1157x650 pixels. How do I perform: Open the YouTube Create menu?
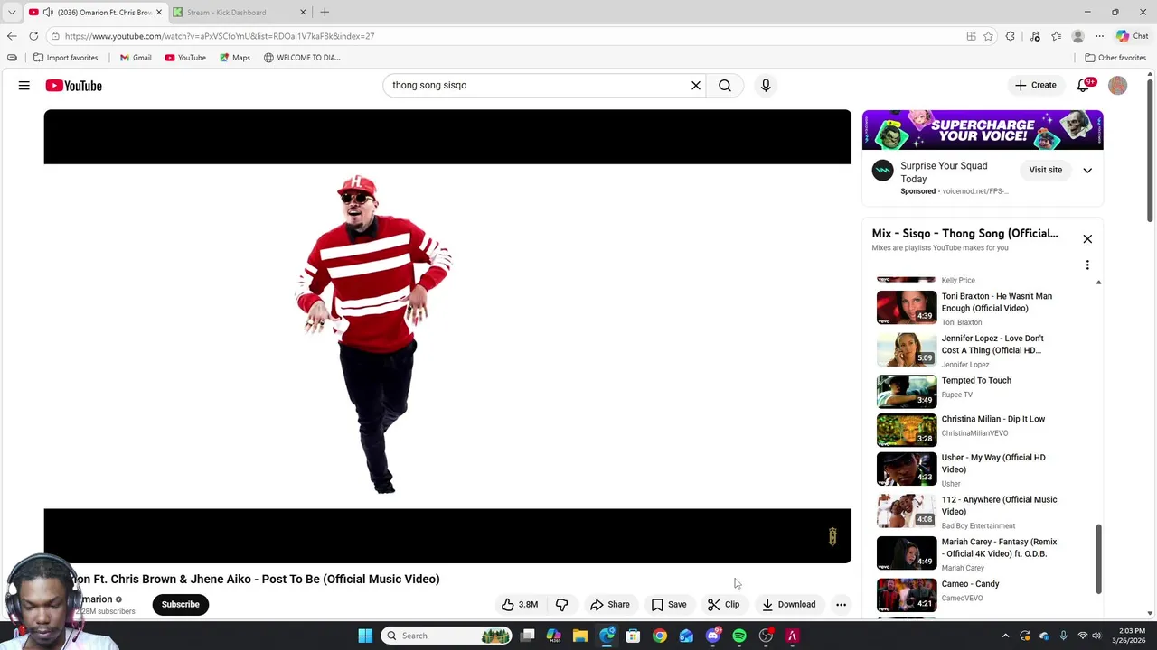1036,86
